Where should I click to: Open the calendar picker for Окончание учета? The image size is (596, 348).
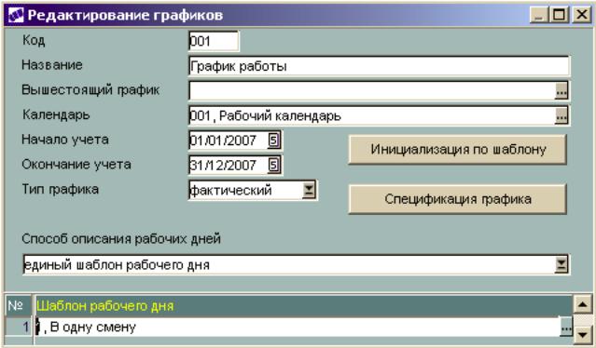coord(274,166)
